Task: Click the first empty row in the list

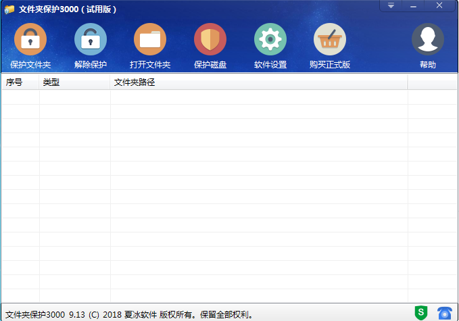Action: pyautogui.click(x=203, y=97)
